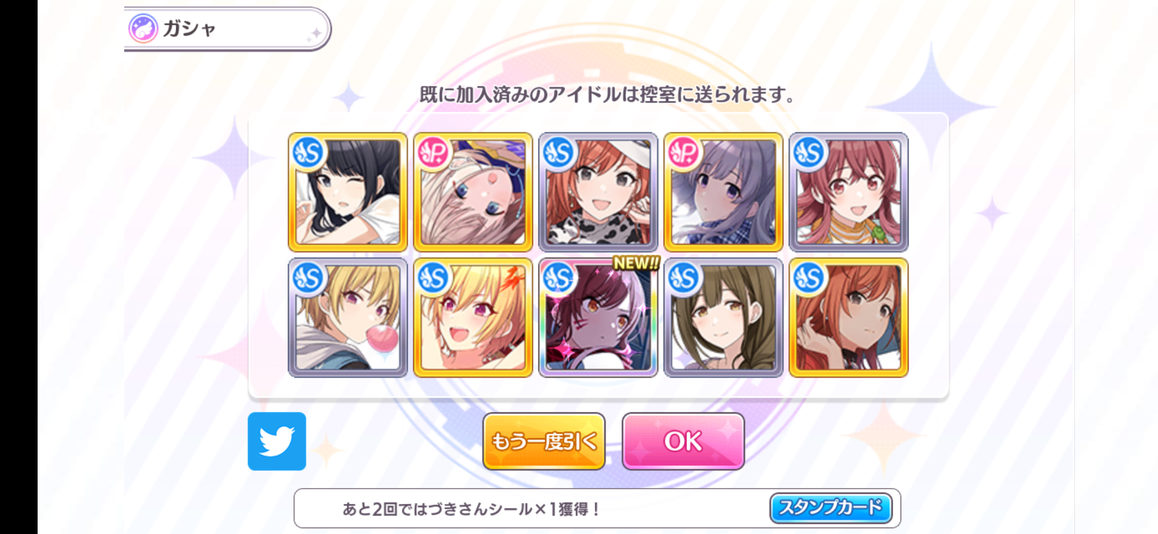Select the brown-haired smiling idol card
Viewport: 1158px width, 534px height.
[x=724, y=317]
